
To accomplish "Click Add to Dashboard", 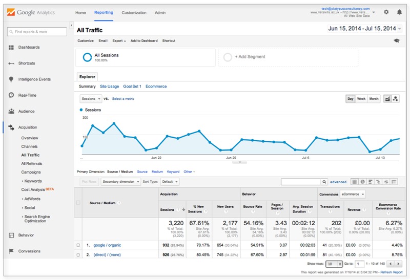I will tap(144, 41).
